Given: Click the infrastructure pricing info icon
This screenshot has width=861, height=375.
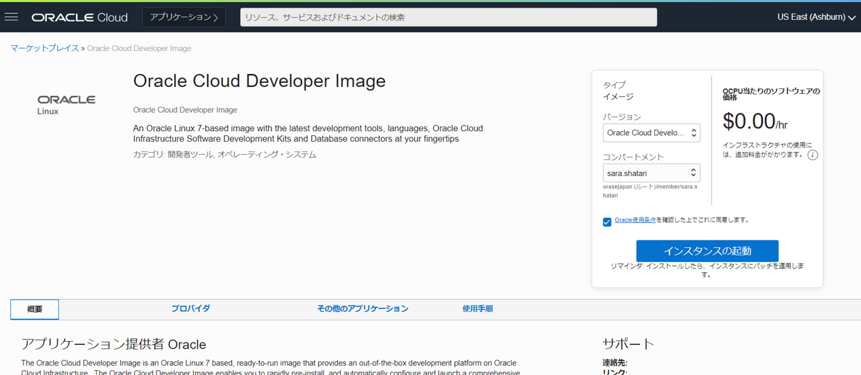Looking at the screenshot, I should (x=813, y=155).
